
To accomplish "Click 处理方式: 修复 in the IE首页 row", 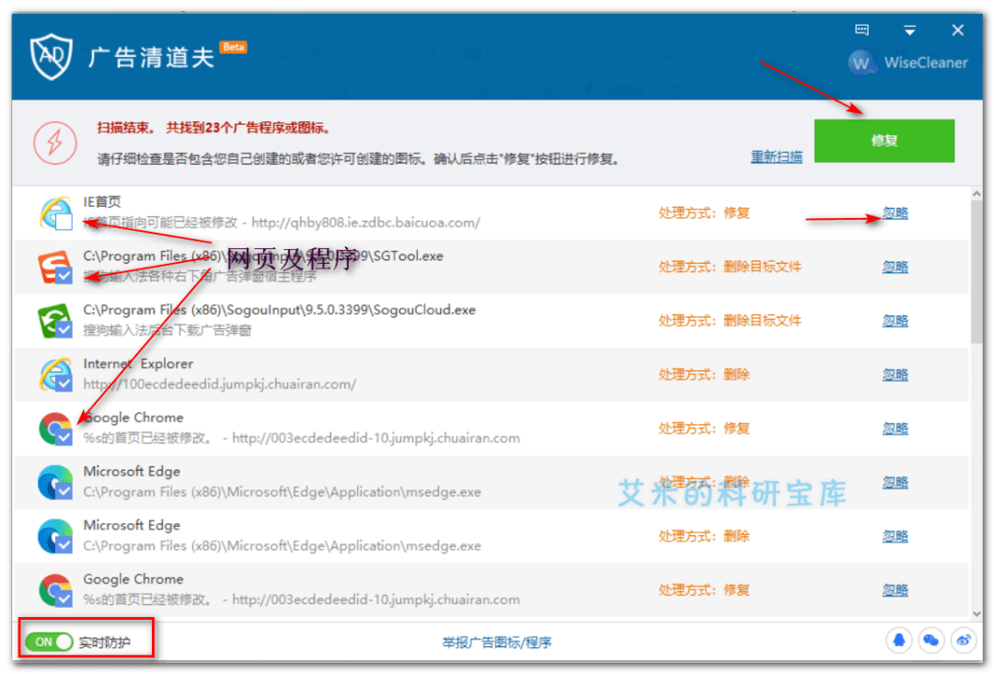I will (704, 213).
